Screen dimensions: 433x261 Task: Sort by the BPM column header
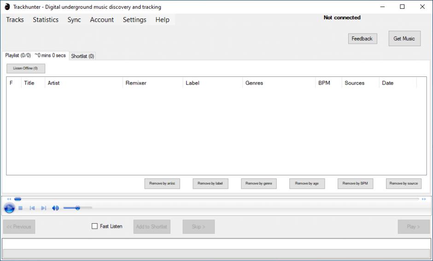pos(328,83)
